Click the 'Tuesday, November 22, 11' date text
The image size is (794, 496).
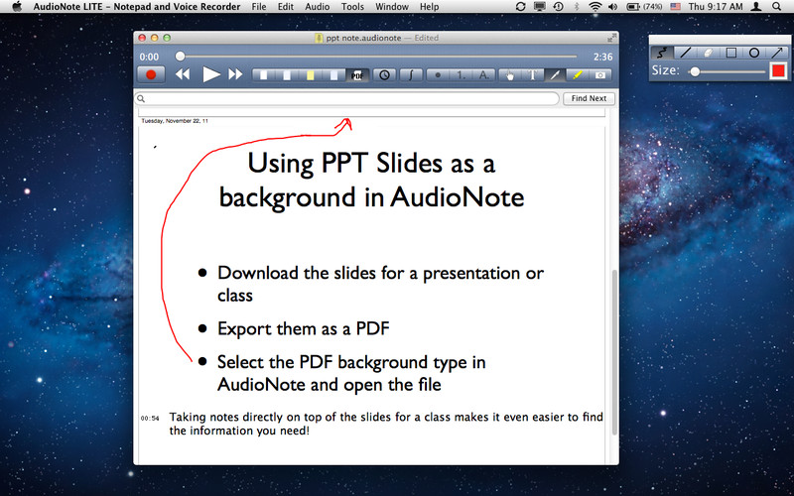point(175,121)
